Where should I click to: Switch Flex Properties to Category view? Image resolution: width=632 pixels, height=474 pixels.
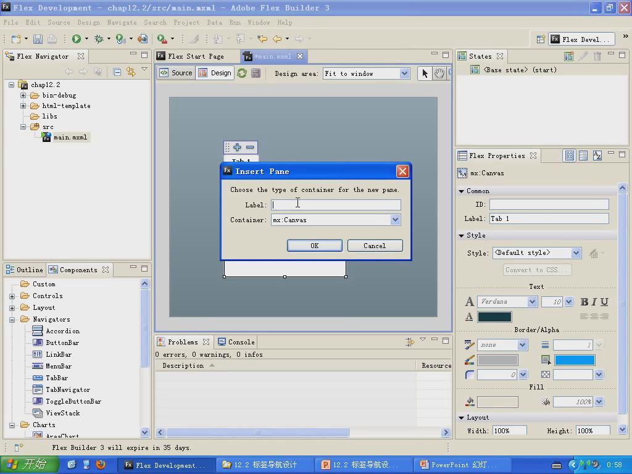point(583,156)
